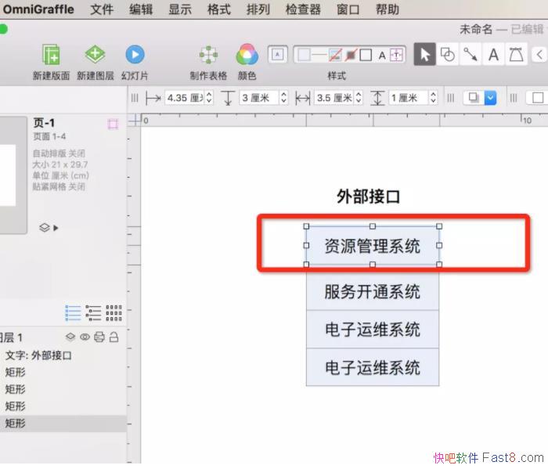The image size is (548, 469).
Task: Click the crossed-out image chip in 样式 tray
Action: [335, 55]
